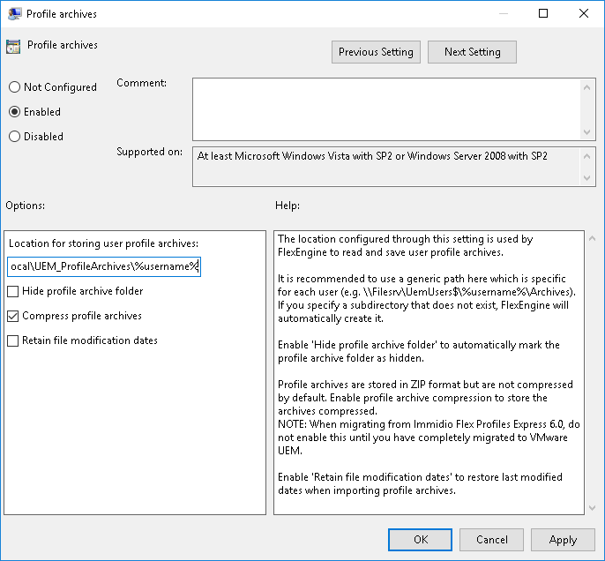Image resolution: width=605 pixels, height=561 pixels.
Task: Select the Not Configured radio button
Action: (x=14, y=87)
